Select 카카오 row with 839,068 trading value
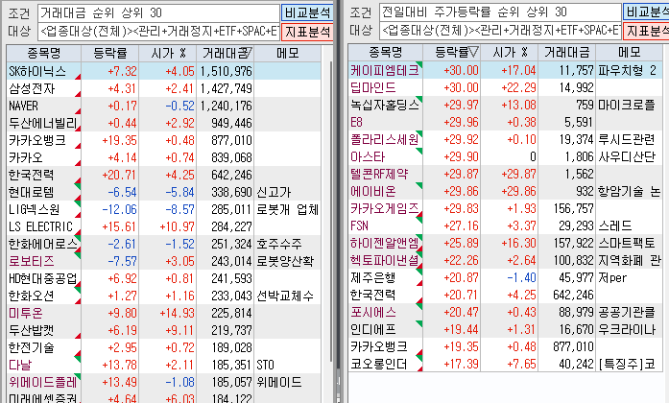Viewport: 669px width, 403px height. (x=163, y=157)
